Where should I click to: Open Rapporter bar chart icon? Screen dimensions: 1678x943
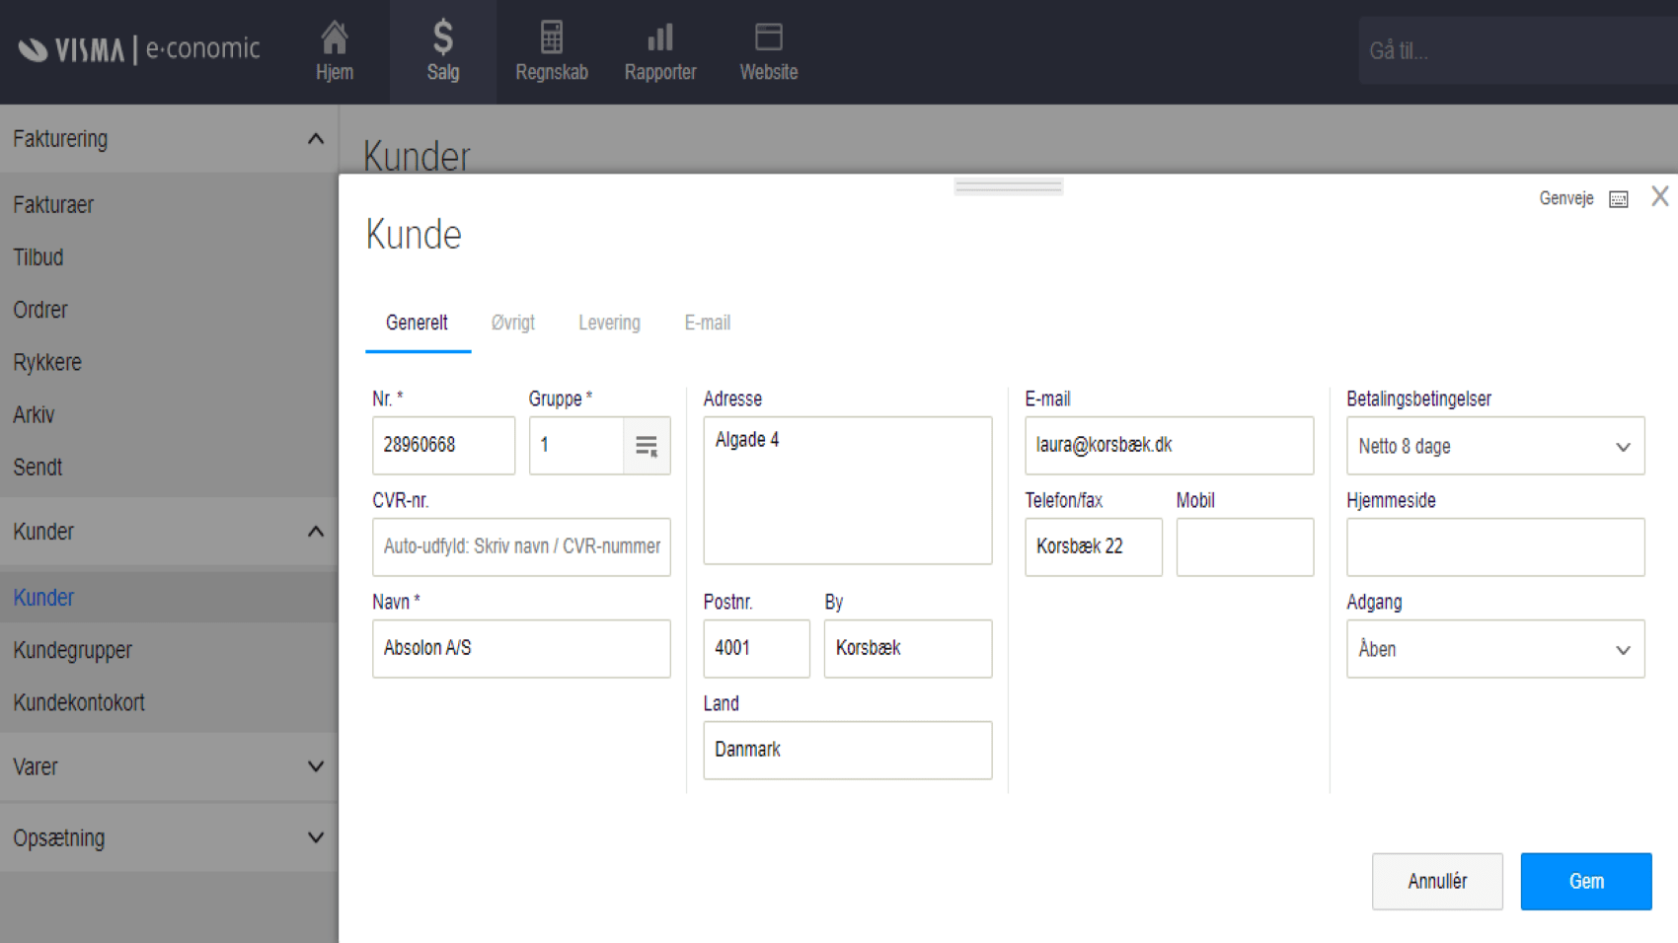click(659, 38)
